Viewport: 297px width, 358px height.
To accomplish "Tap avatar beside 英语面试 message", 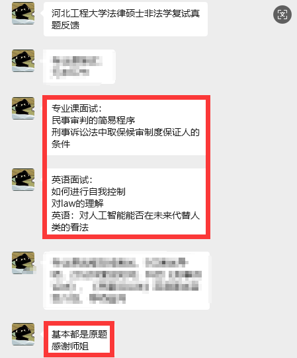I will click(23, 180).
